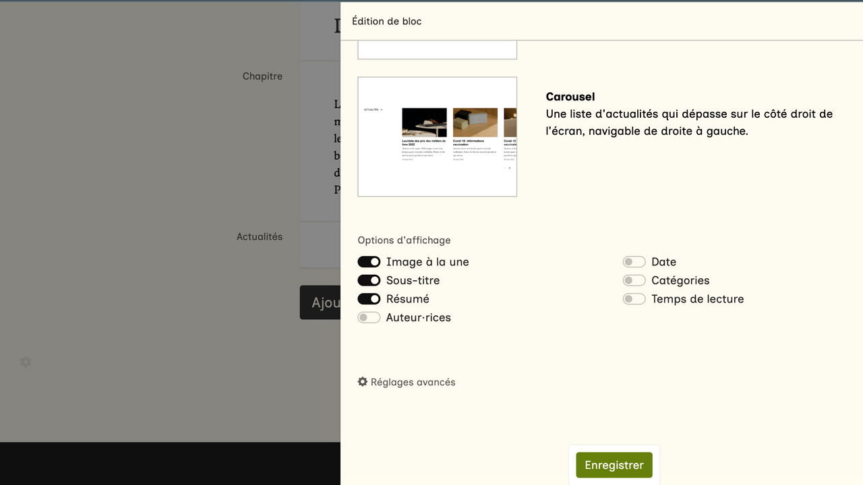The image size is (863, 485).
Task: Select the layout thumbnail above Carousel
Action: tap(437, 50)
